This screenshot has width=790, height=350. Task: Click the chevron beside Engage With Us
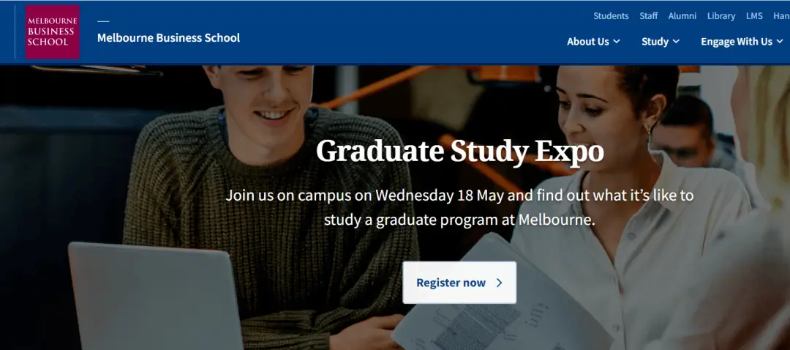click(x=780, y=42)
